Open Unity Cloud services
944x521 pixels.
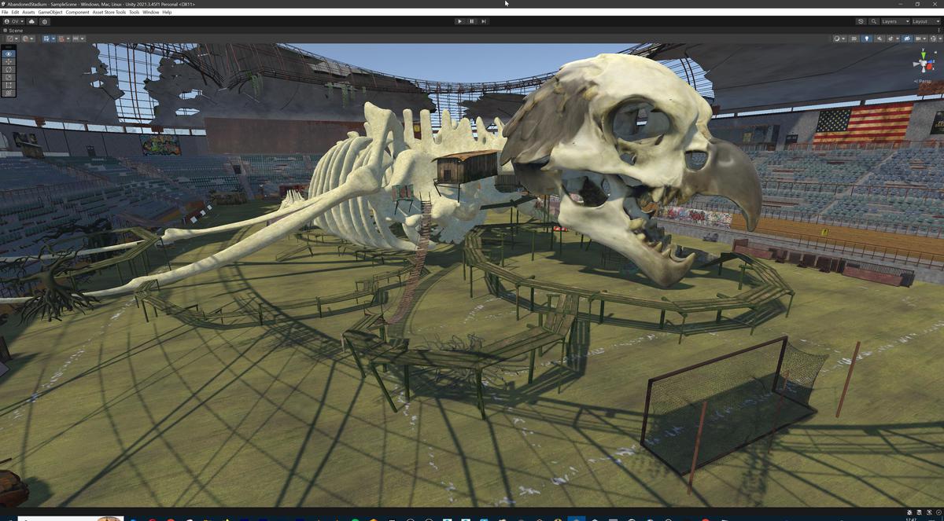tap(32, 21)
